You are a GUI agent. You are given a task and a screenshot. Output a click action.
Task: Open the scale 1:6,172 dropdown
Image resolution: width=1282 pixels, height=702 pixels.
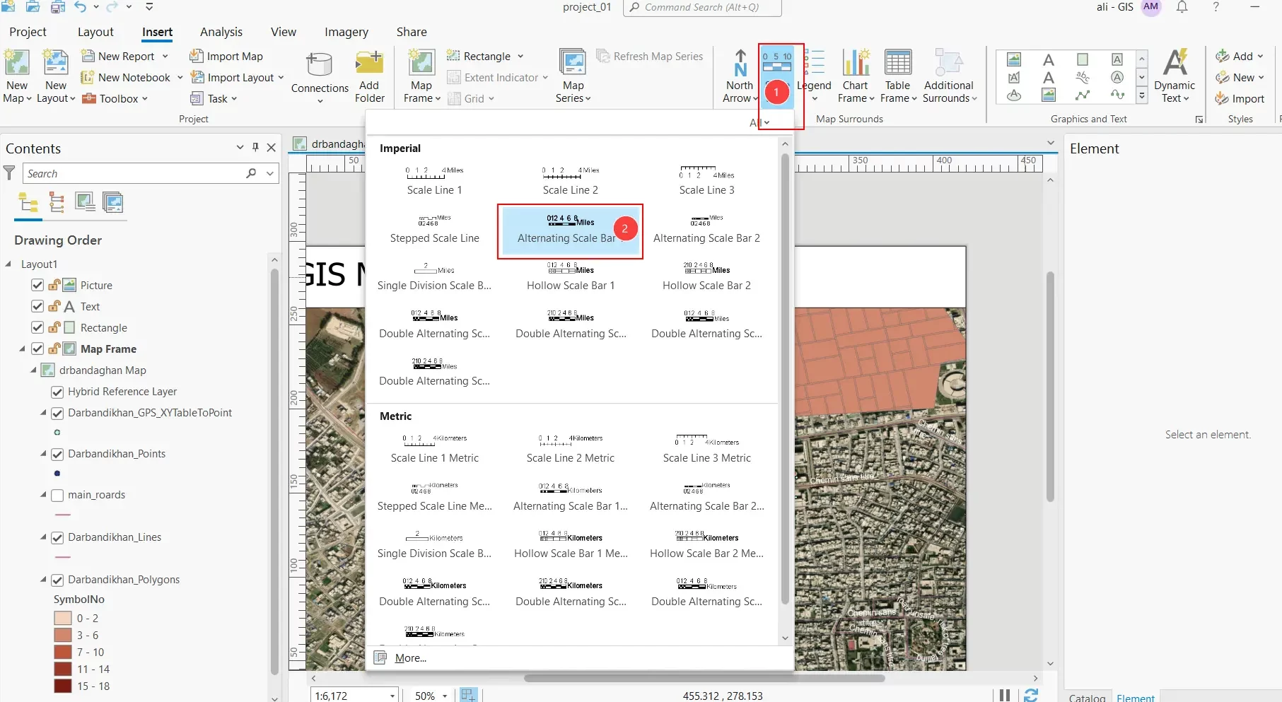click(x=392, y=696)
